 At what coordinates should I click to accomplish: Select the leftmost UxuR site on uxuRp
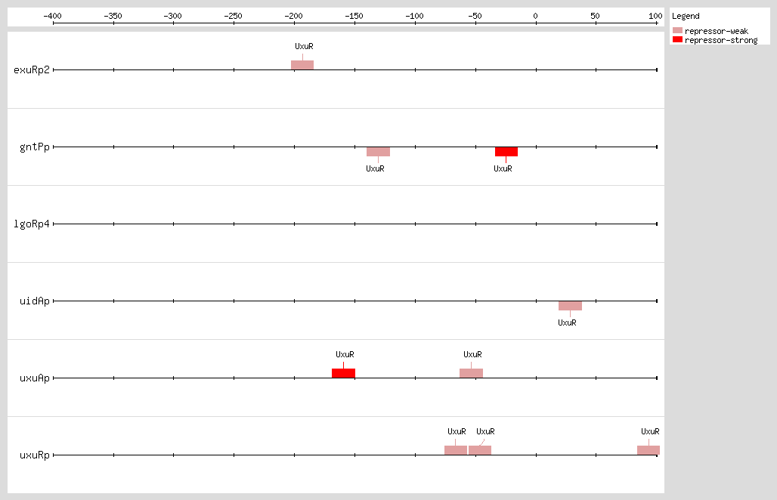pos(456,450)
